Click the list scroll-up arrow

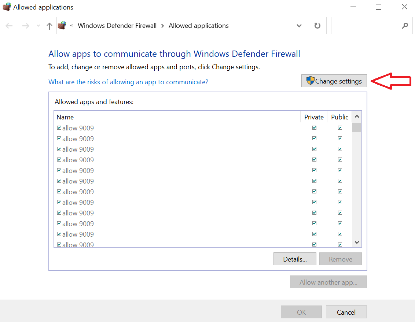357,116
